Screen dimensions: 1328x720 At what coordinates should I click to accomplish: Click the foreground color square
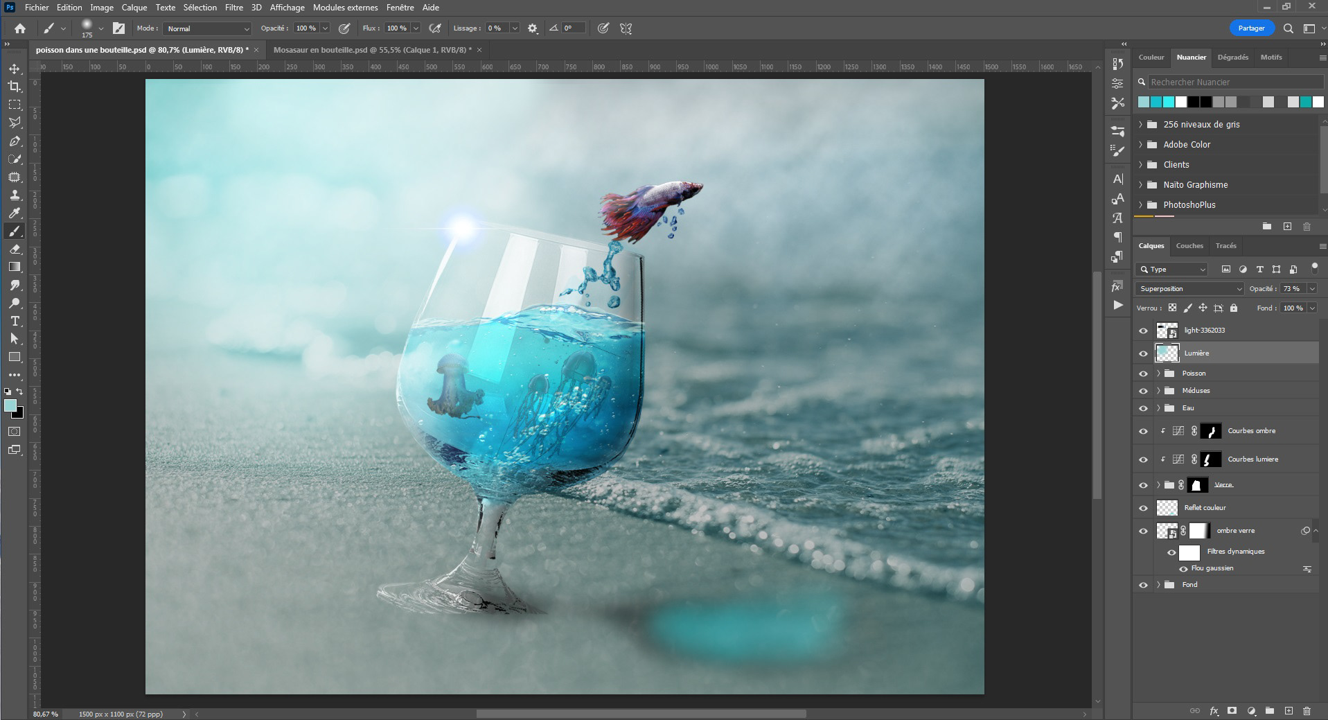coord(10,406)
